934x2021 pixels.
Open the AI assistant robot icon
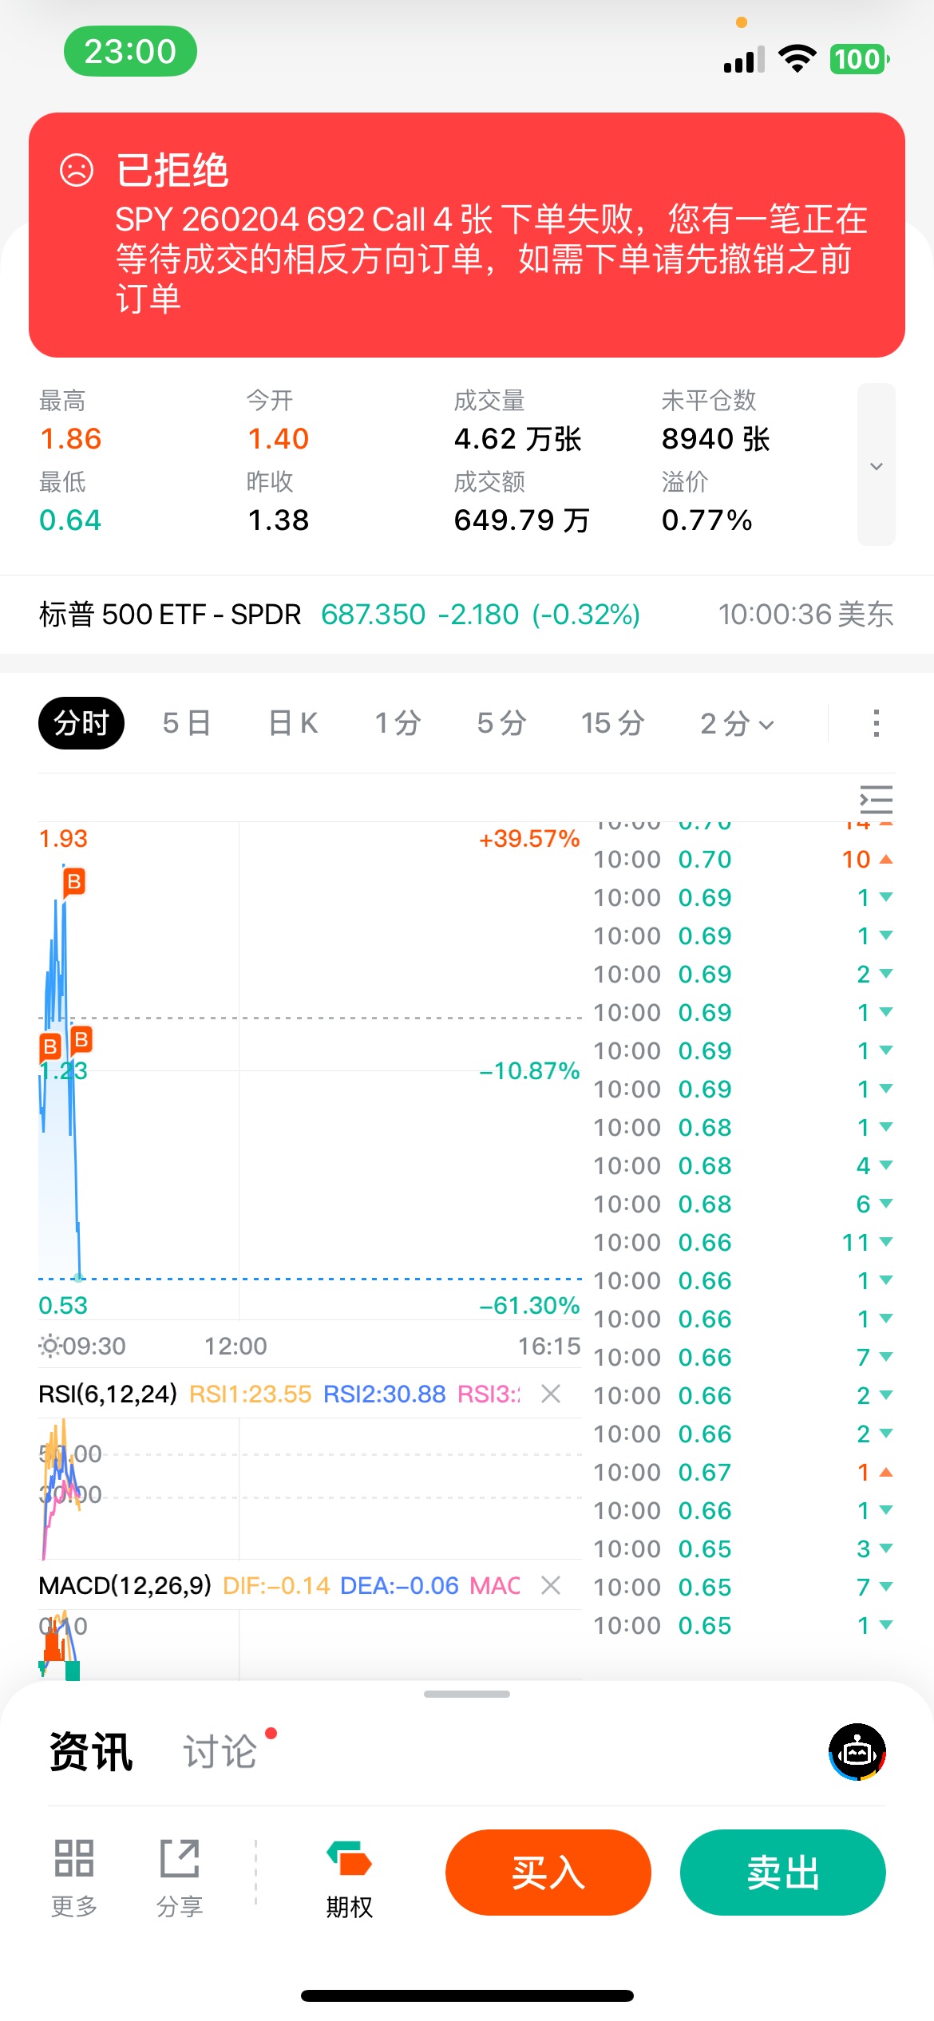857,1752
